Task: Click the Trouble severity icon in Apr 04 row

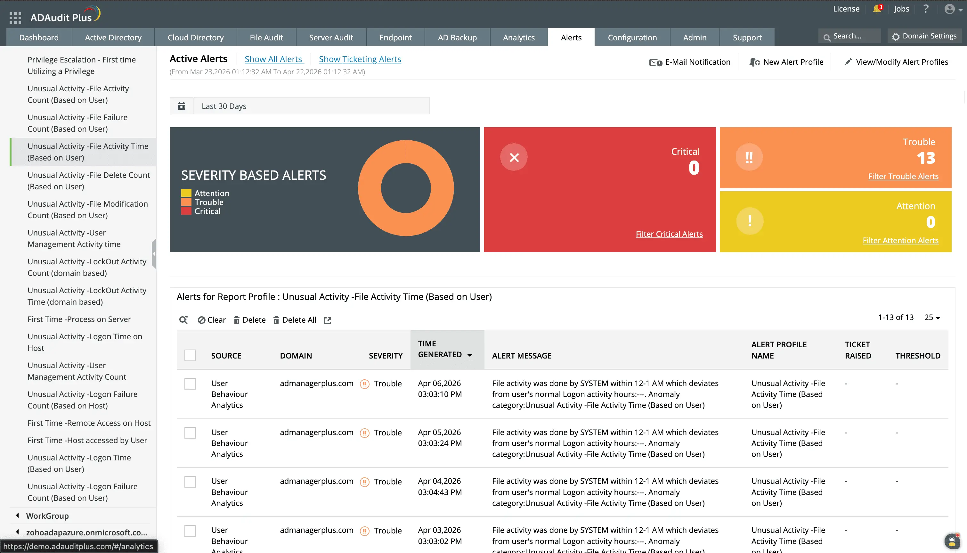Action: click(x=364, y=482)
